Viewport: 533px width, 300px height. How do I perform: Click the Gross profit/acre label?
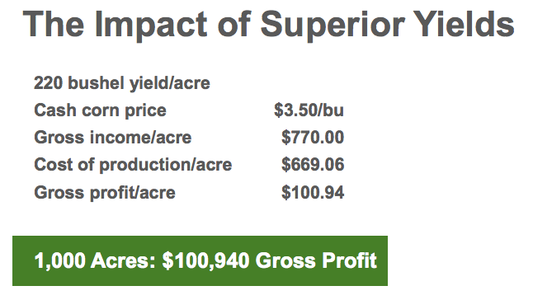point(105,193)
